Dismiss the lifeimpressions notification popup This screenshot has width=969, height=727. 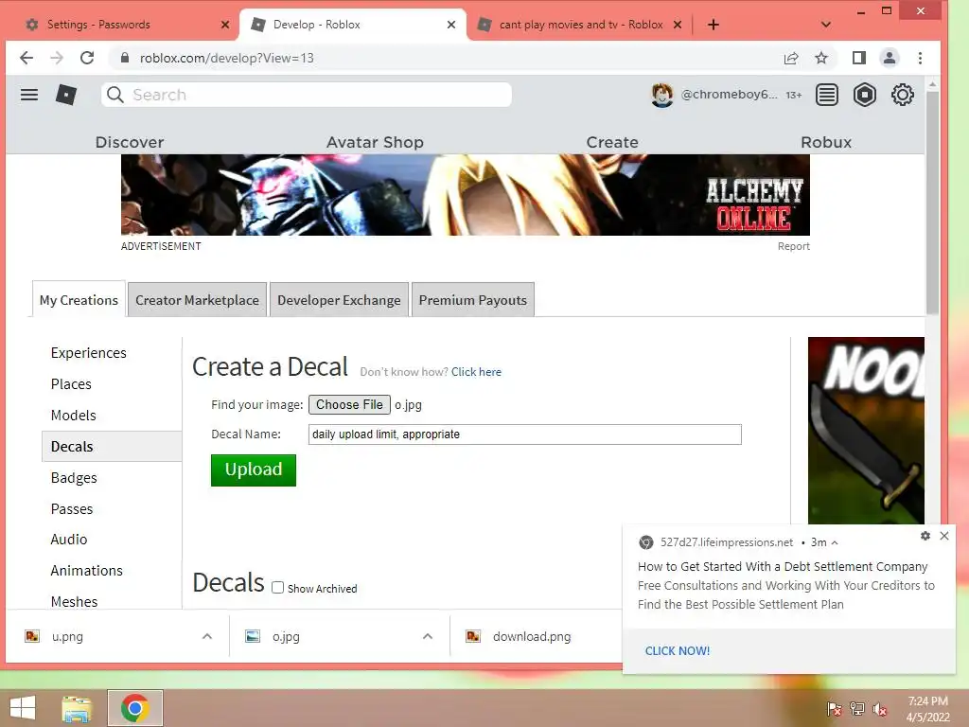[944, 536]
